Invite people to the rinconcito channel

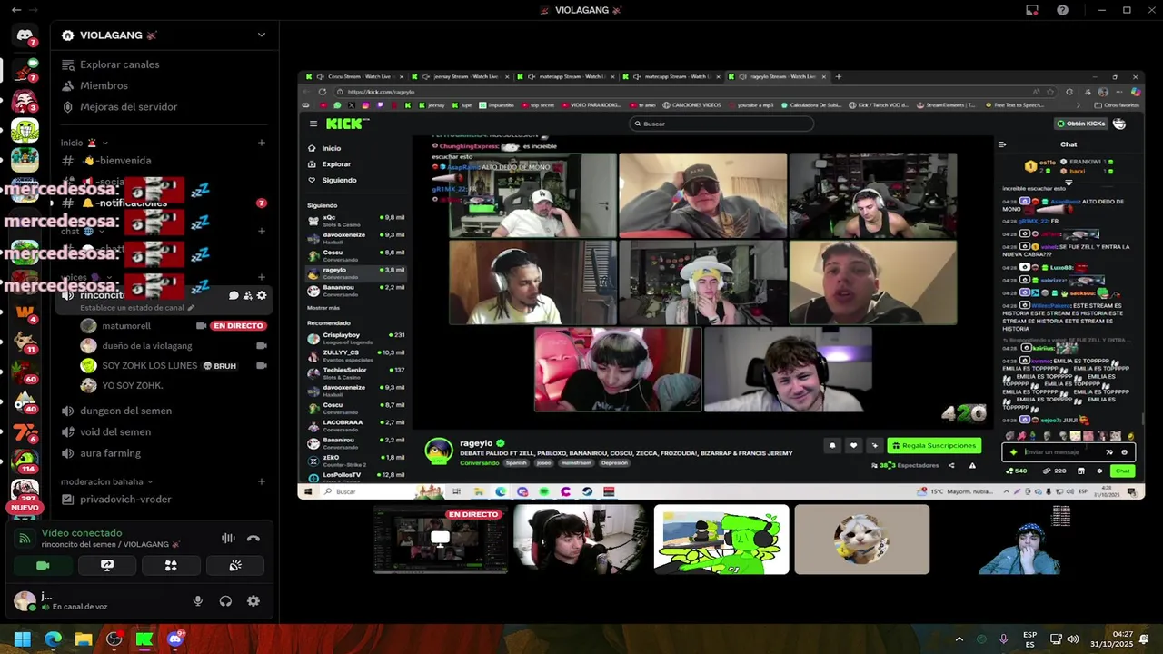pos(247,295)
